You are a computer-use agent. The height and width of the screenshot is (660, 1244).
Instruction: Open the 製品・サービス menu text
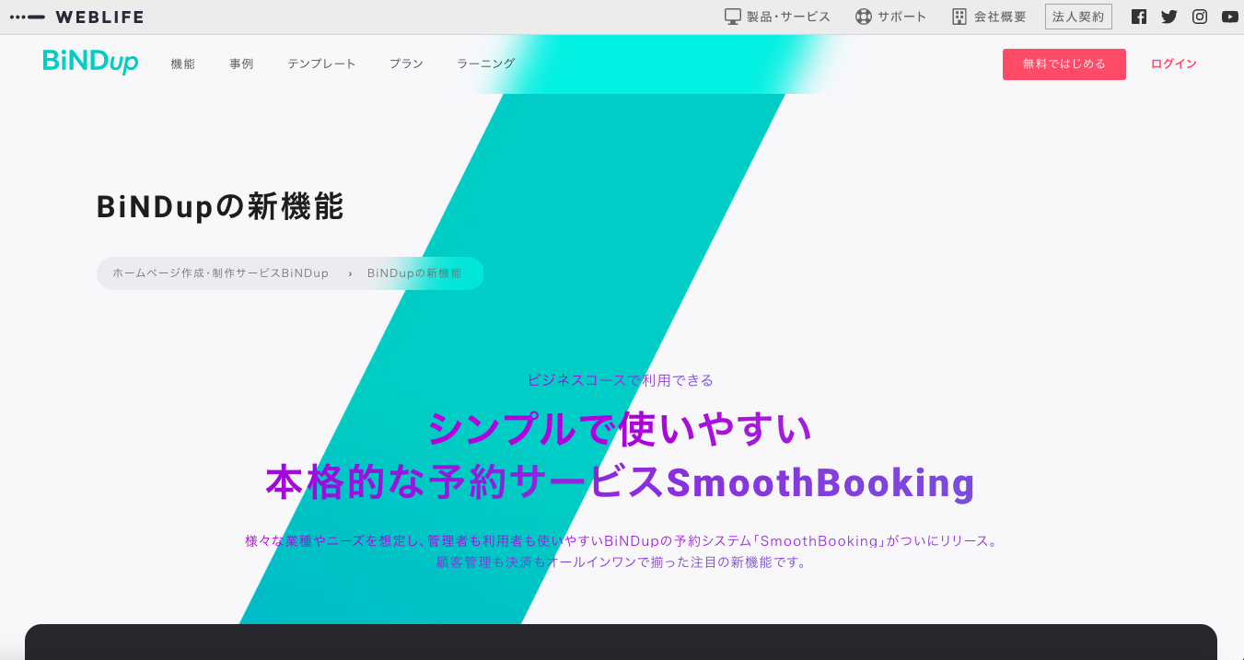point(788,17)
